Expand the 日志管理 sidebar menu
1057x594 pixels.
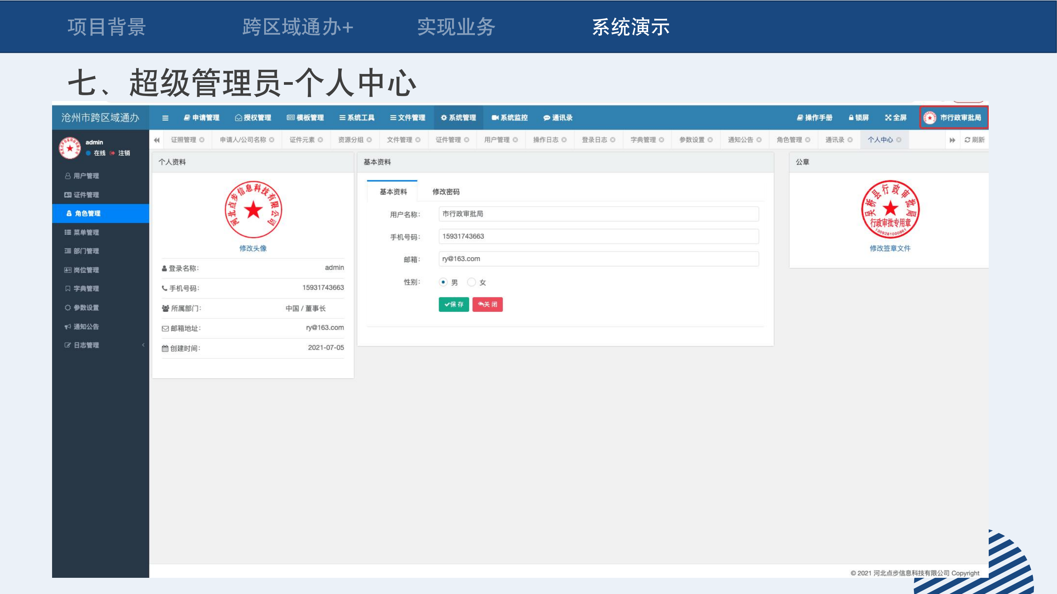click(86, 345)
